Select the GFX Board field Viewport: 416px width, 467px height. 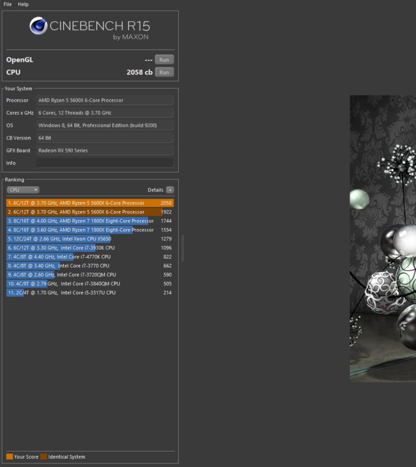click(105, 150)
